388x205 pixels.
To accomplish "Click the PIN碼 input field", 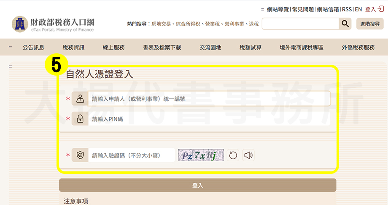I will click(209, 119).
